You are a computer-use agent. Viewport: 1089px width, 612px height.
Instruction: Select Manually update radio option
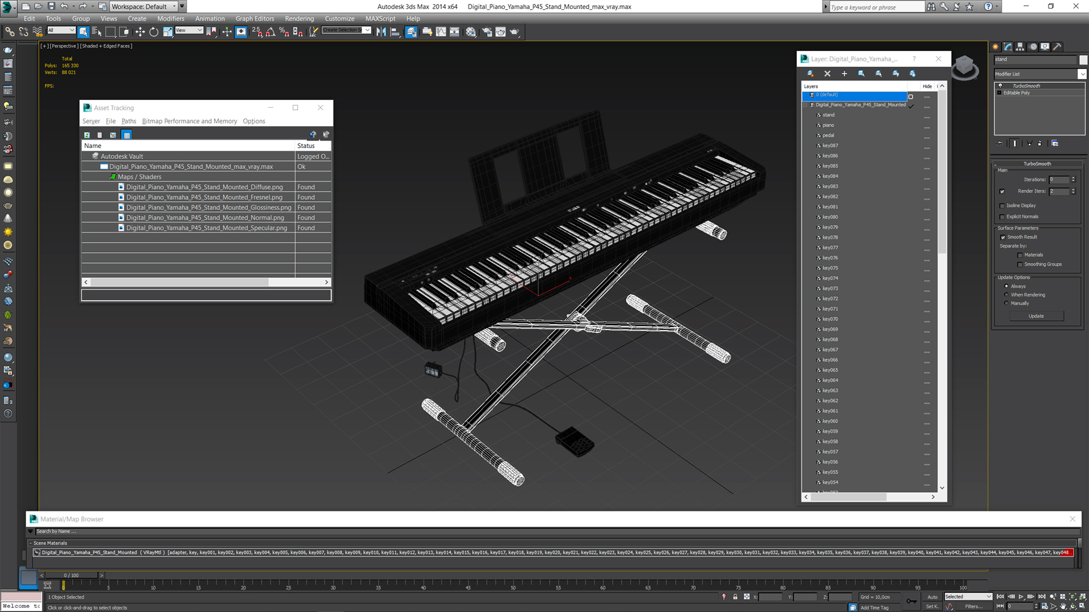(x=1007, y=303)
